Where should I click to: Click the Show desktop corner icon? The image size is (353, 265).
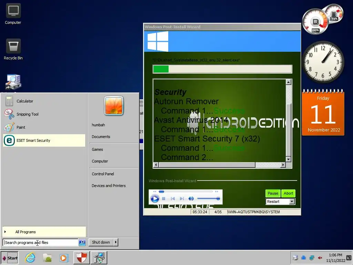[349, 257]
